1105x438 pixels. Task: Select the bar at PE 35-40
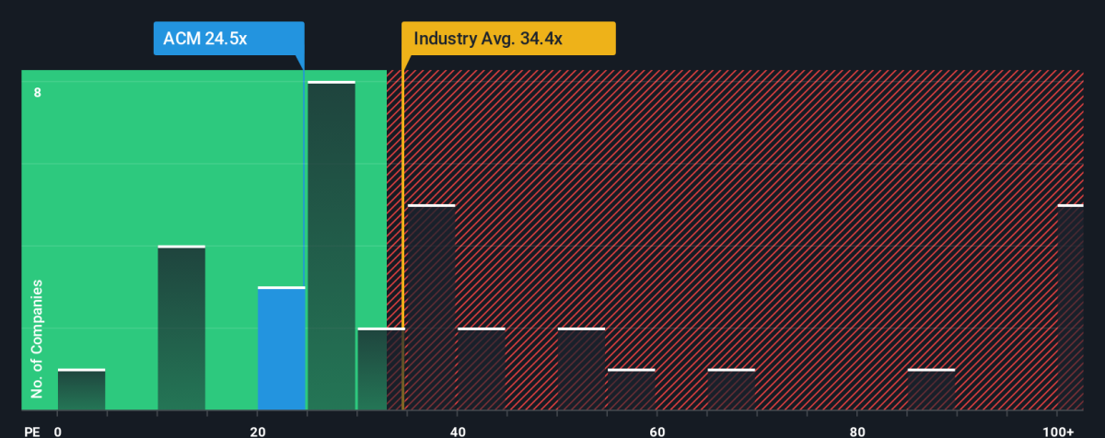[431, 307]
